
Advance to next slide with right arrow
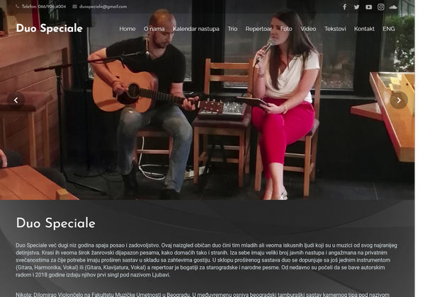click(x=399, y=100)
